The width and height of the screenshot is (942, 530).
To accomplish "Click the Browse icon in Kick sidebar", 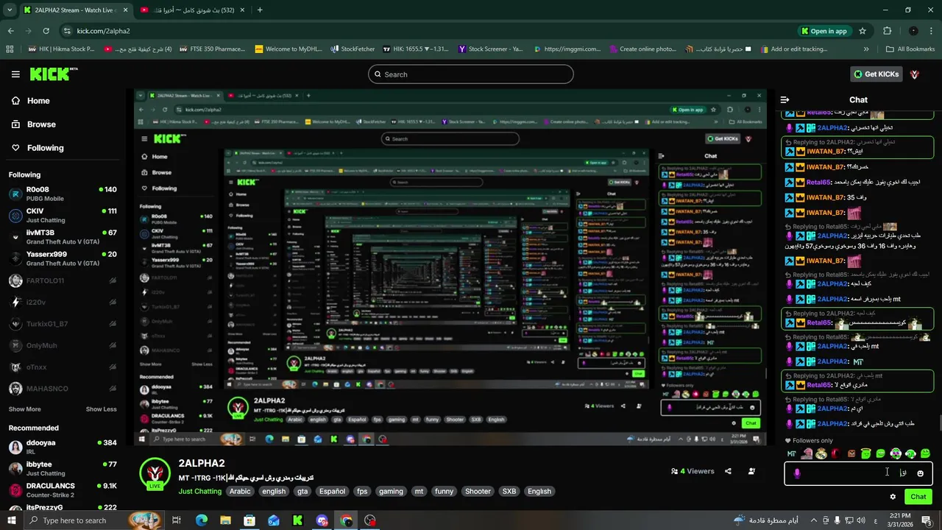I will (x=15, y=124).
